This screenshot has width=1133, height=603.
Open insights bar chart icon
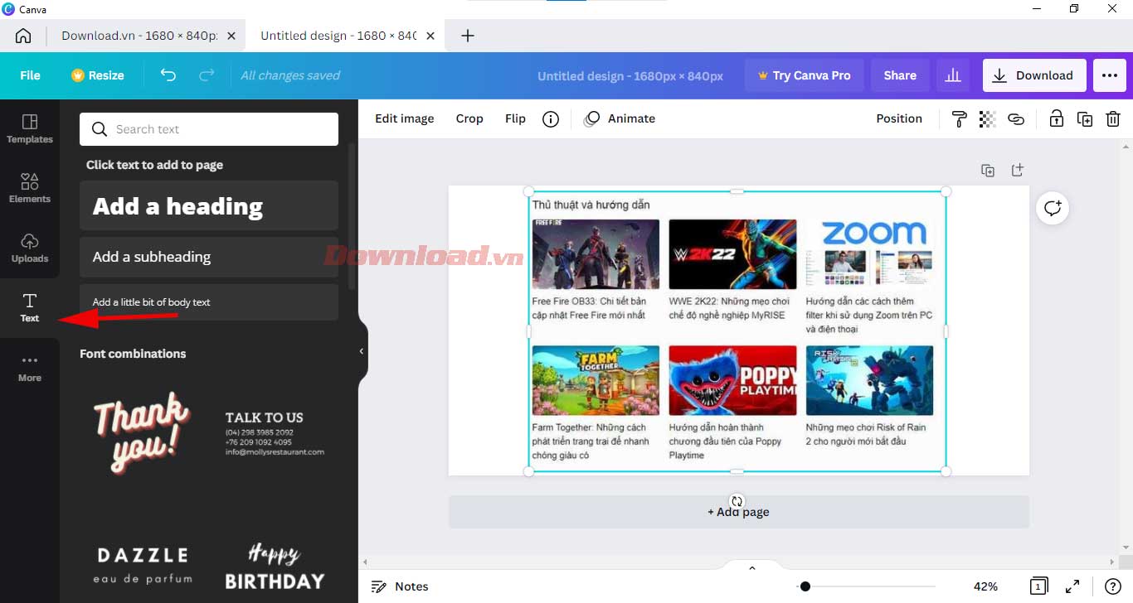[953, 75]
